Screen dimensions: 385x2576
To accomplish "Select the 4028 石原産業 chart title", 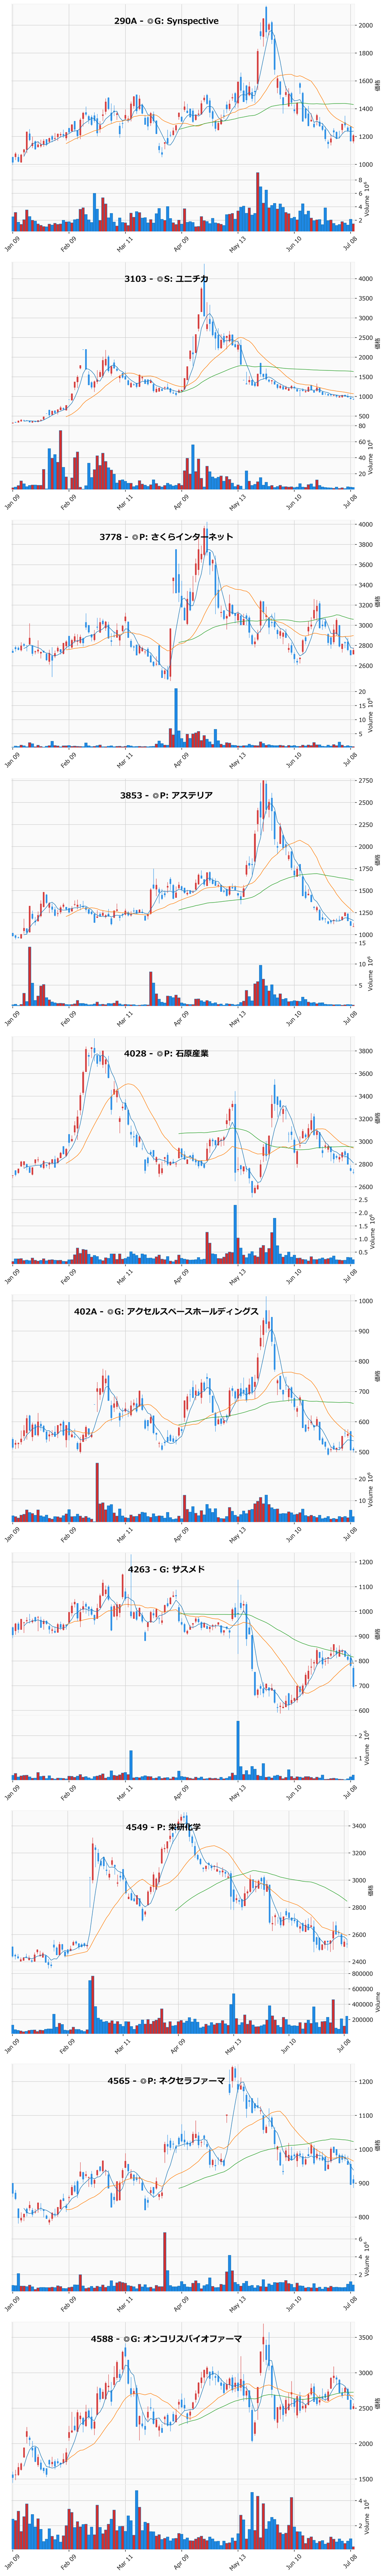I will pyautogui.click(x=166, y=1053).
